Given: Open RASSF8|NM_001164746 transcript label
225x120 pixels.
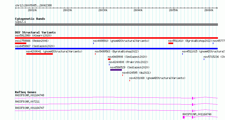Looking at the screenshot, I should [x=197, y=114].
